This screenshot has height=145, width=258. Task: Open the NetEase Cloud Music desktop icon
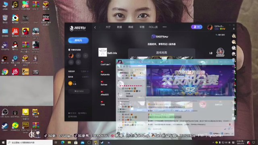[15, 72]
